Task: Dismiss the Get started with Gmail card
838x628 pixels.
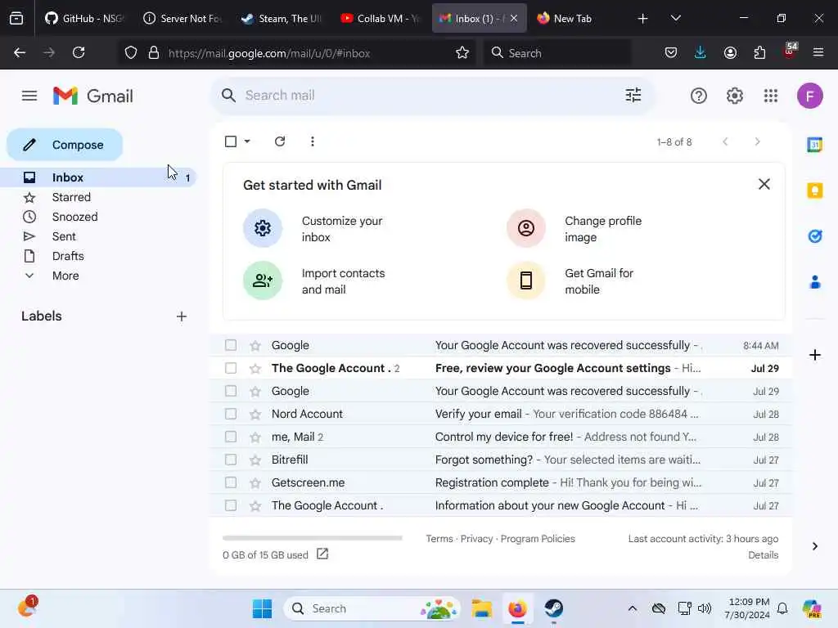Action: point(764,184)
